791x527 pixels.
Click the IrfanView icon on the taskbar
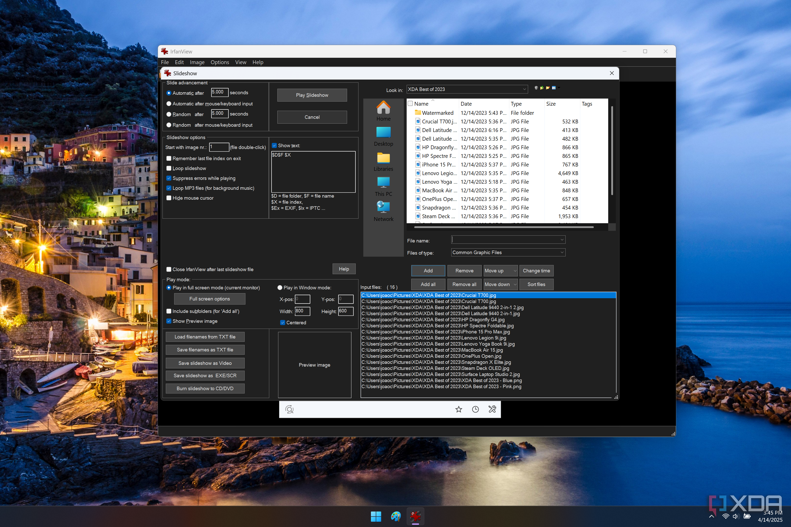tap(416, 516)
